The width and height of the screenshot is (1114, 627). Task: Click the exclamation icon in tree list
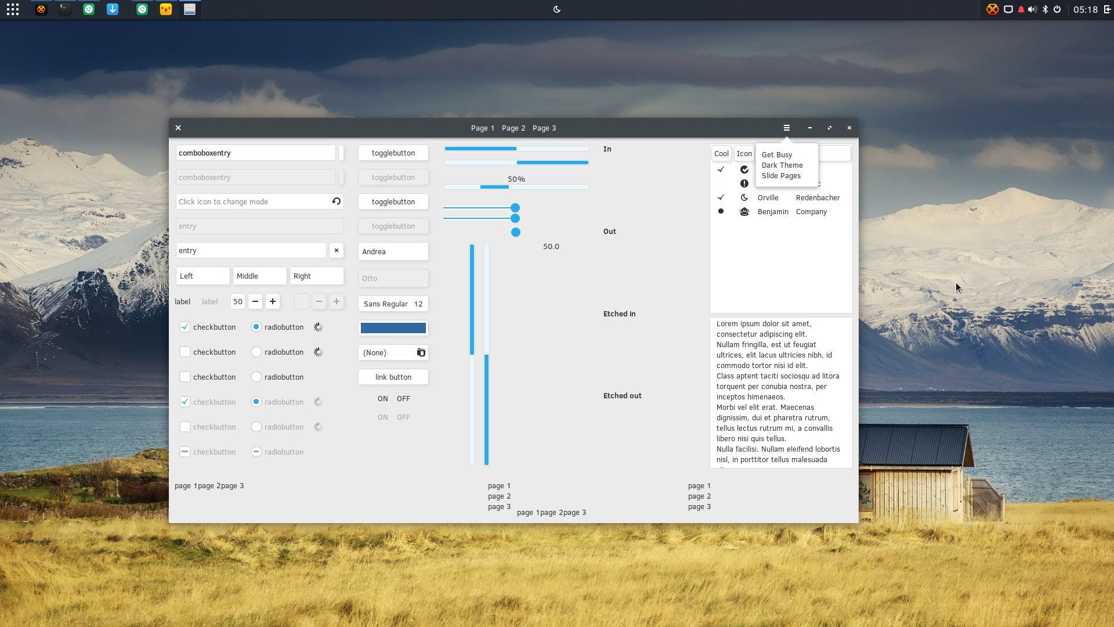[744, 183]
